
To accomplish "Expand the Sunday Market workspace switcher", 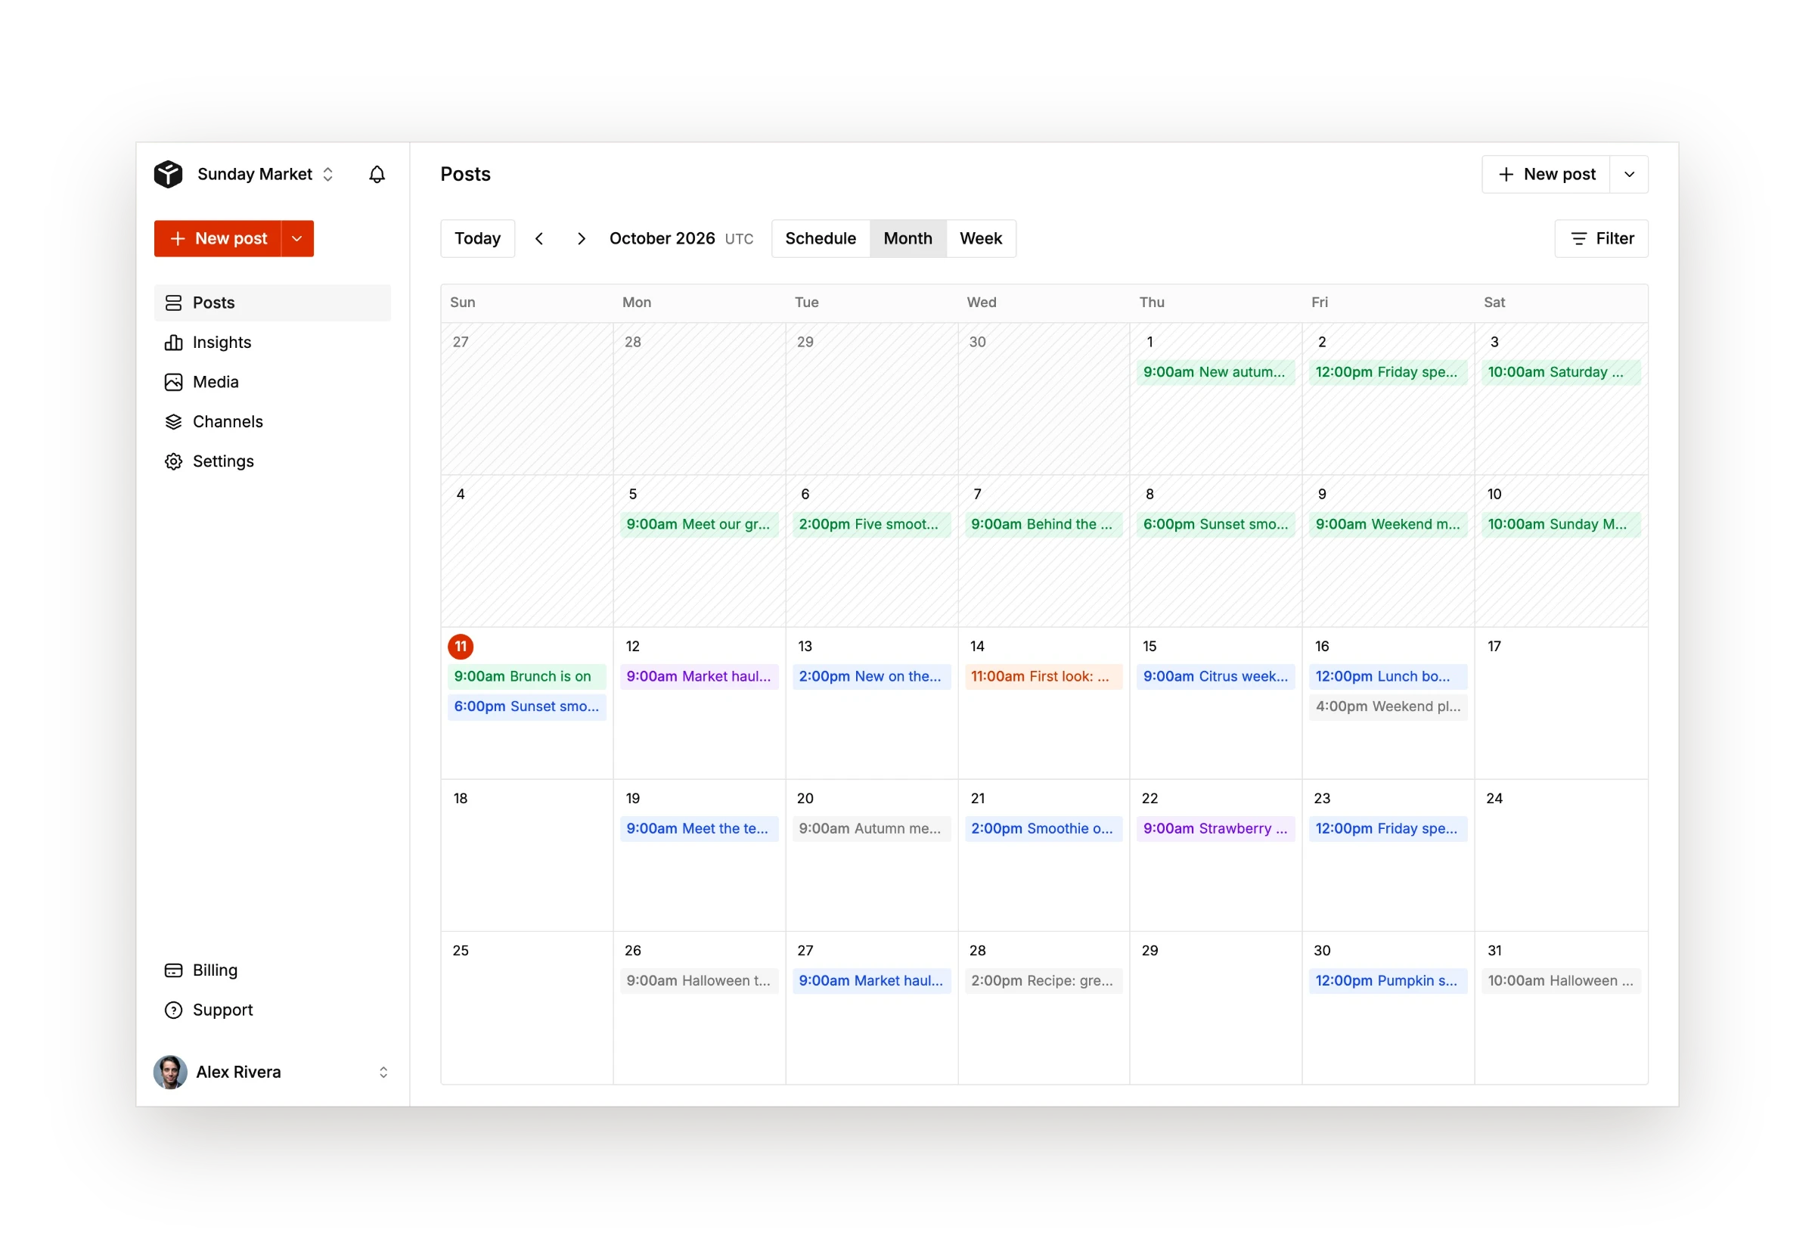I will coord(327,175).
